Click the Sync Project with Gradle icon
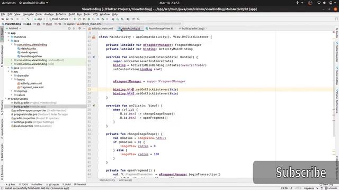 click(113, 19)
